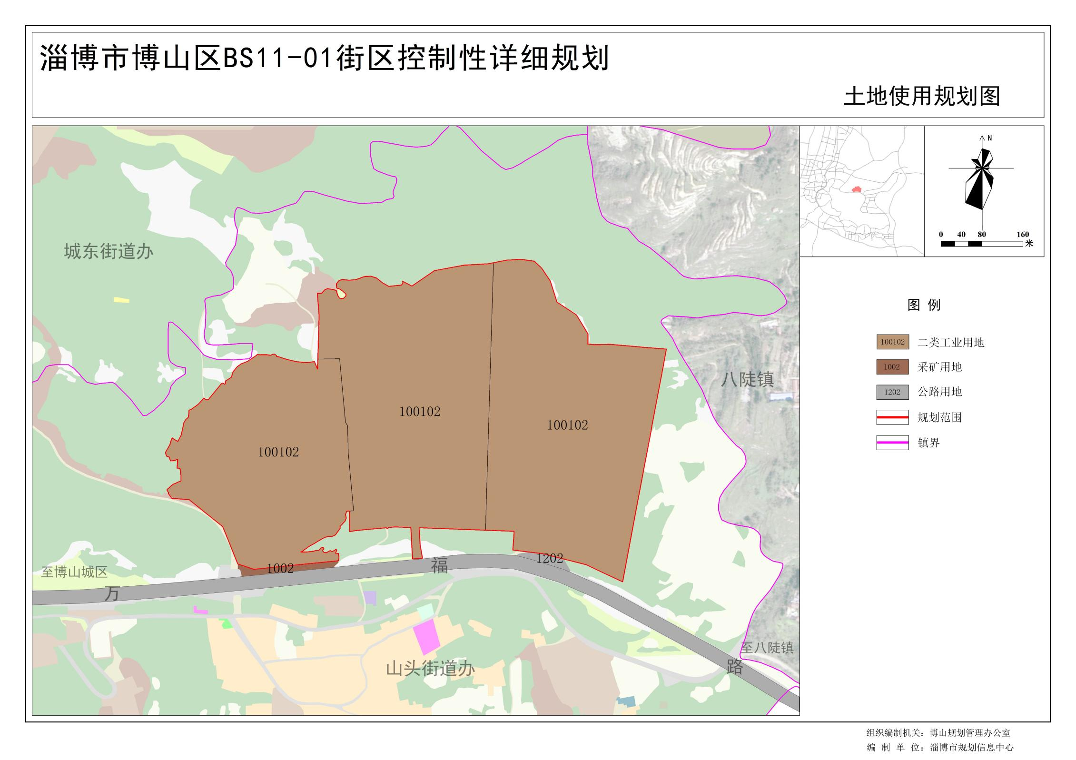Click the scale bar below compass

click(x=981, y=244)
